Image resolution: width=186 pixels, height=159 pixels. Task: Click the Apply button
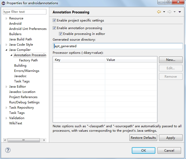(171, 138)
